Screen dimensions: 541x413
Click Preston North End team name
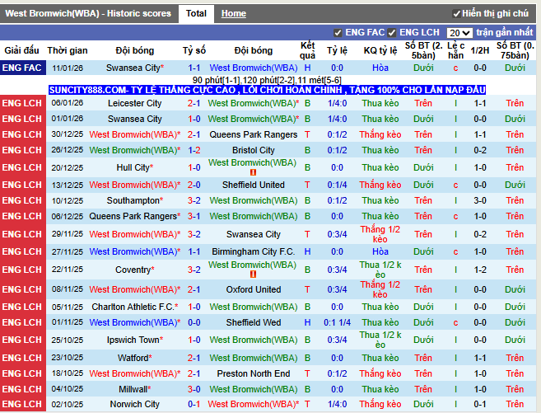click(254, 373)
